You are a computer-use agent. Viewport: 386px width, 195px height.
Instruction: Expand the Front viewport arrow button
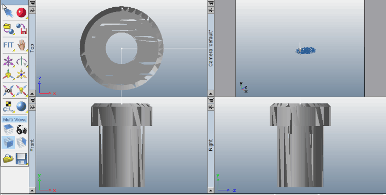pyautogui.click(x=32, y=190)
